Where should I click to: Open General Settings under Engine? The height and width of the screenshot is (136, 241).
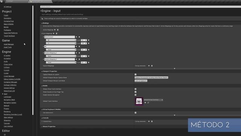click(x=9, y=88)
